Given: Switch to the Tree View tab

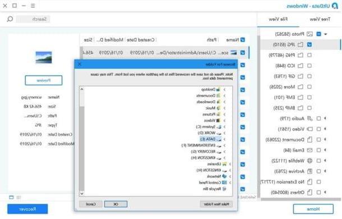Looking at the screenshot, I should [x=320, y=19].
